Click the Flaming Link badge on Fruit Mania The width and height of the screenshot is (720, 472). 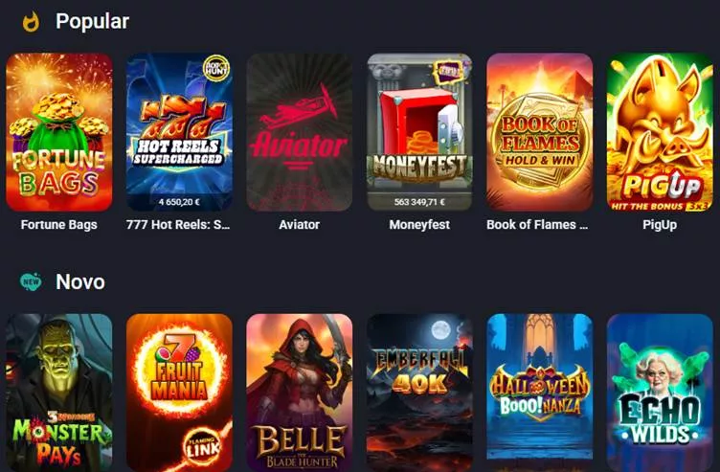click(x=201, y=446)
